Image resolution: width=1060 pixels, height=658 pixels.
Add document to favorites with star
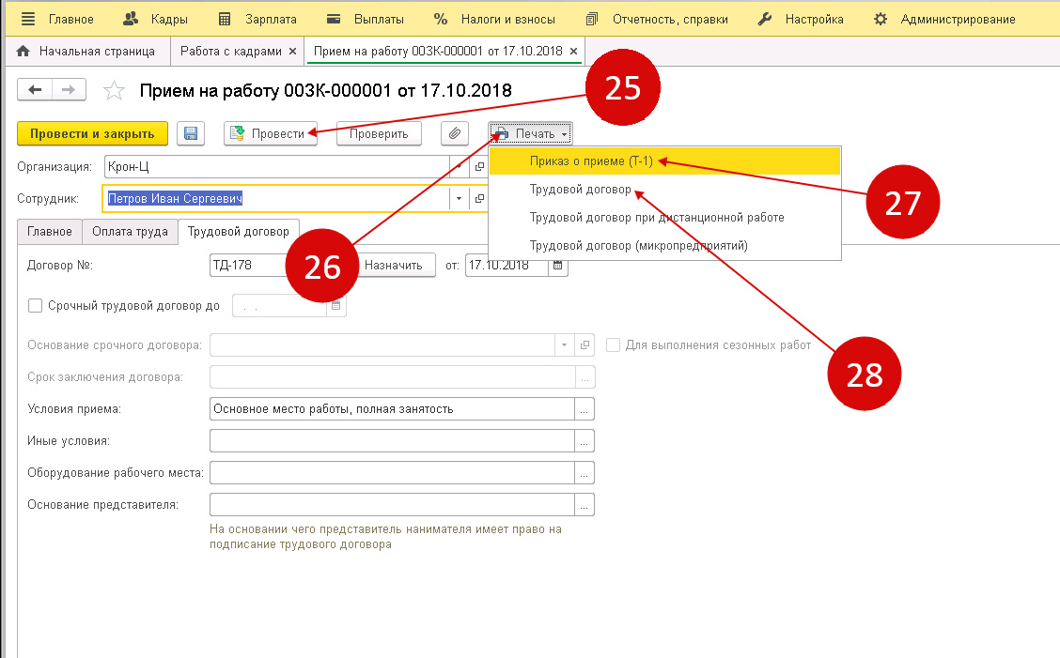(114, 91)
